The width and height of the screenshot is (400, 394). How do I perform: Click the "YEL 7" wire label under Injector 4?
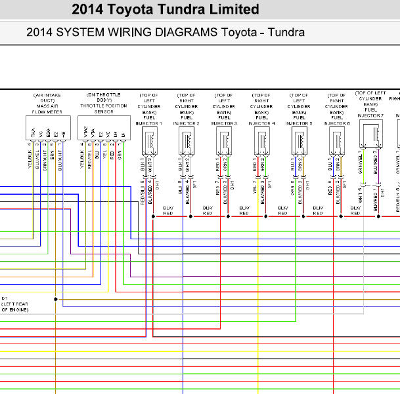(254, 187)
